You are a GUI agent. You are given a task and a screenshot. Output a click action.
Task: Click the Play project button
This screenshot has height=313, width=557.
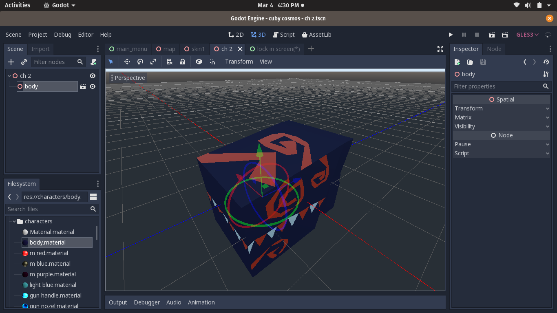click(x=451, y=35)
